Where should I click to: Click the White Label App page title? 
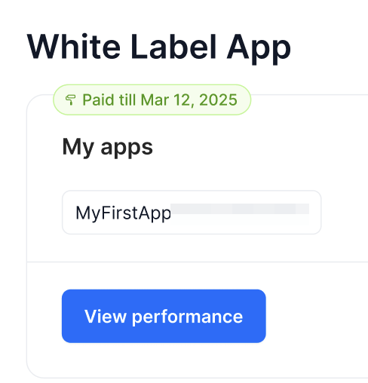(159, 47)
